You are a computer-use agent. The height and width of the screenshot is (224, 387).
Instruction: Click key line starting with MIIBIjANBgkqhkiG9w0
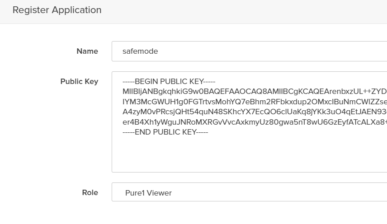click(x=255, y=91)
